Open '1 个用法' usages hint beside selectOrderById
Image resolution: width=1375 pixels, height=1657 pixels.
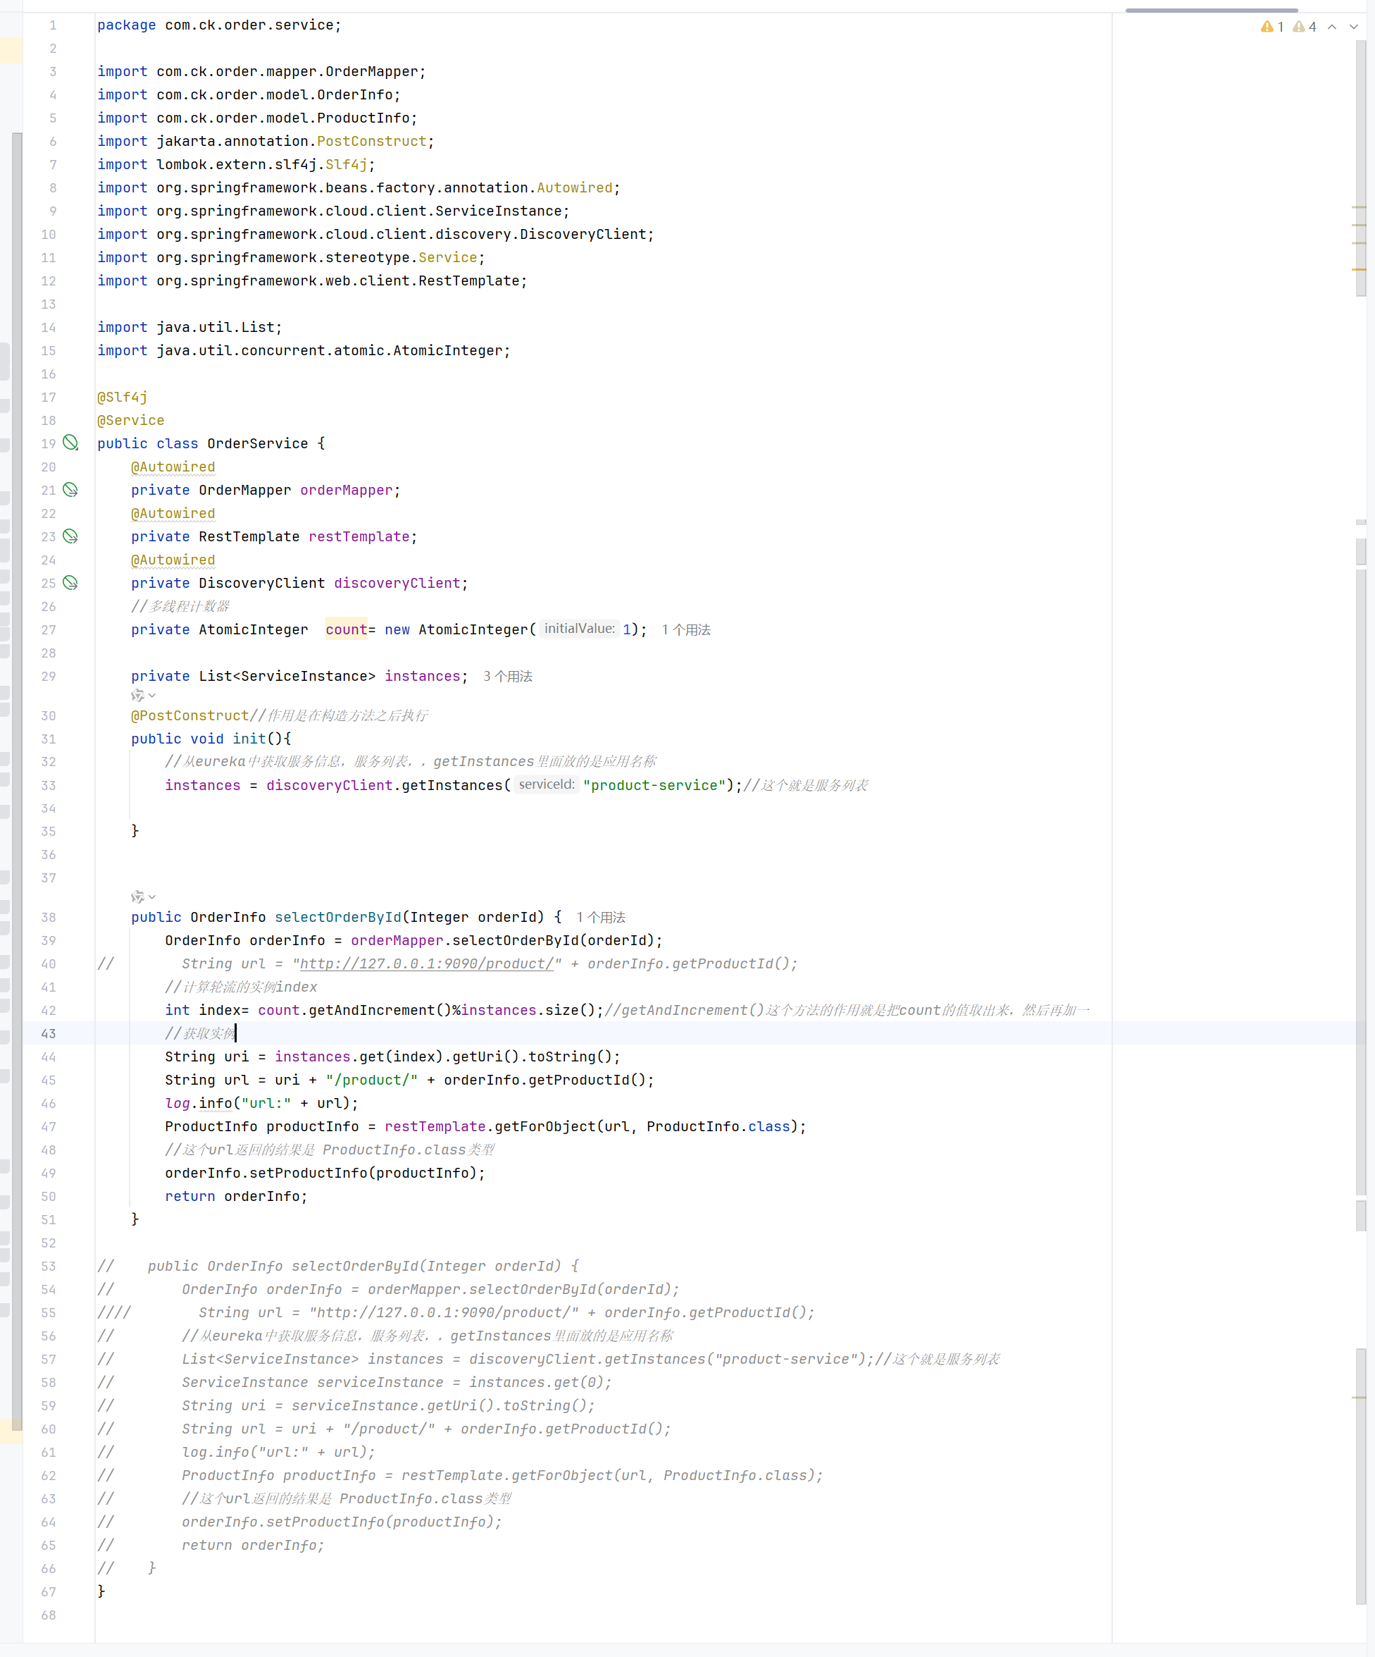click(x=601, y=917)
